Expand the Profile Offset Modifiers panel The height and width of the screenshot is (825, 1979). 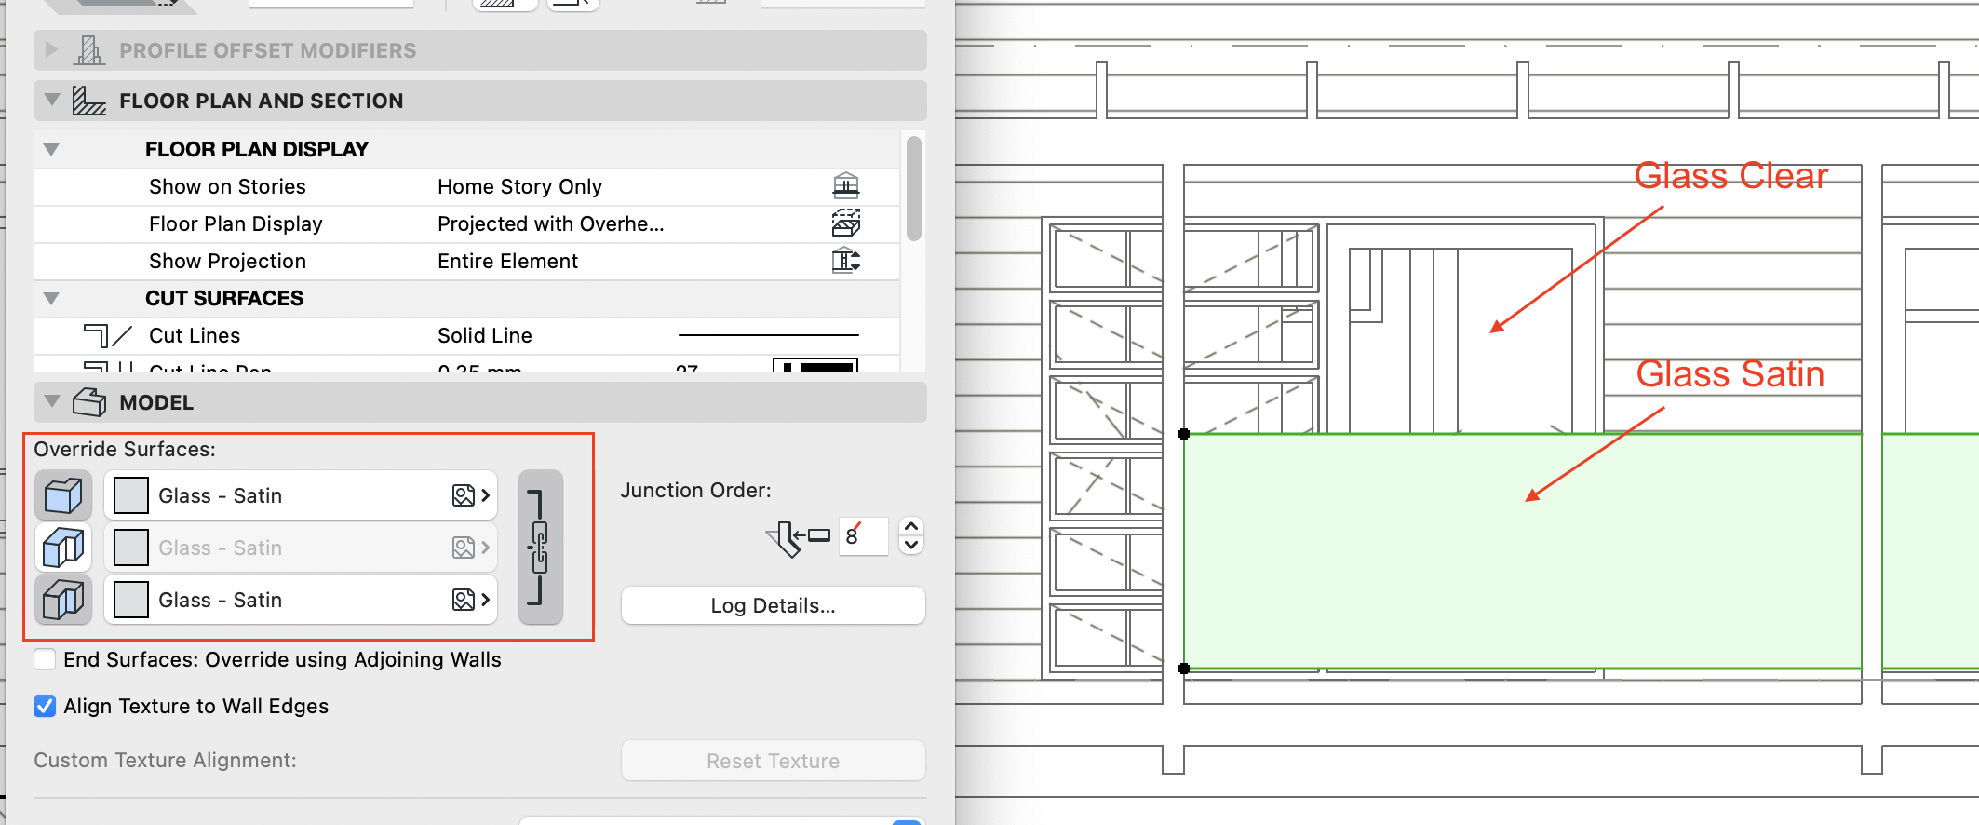pos(52,49)
